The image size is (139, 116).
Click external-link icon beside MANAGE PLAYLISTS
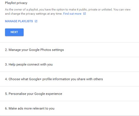click(36, 21)
